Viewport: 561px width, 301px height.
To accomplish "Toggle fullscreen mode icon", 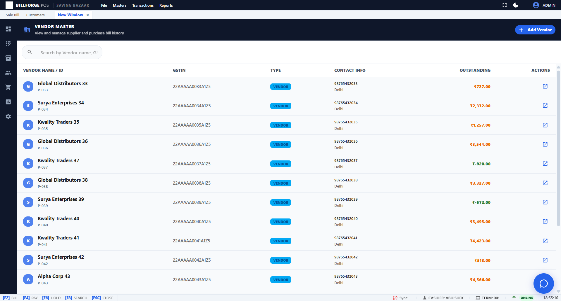I will (x=505, y=5).
